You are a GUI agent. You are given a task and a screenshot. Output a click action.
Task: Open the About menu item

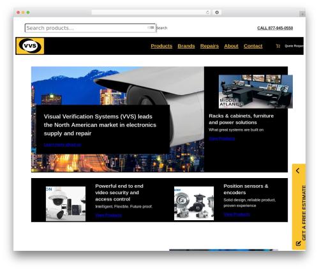point(231,46)
